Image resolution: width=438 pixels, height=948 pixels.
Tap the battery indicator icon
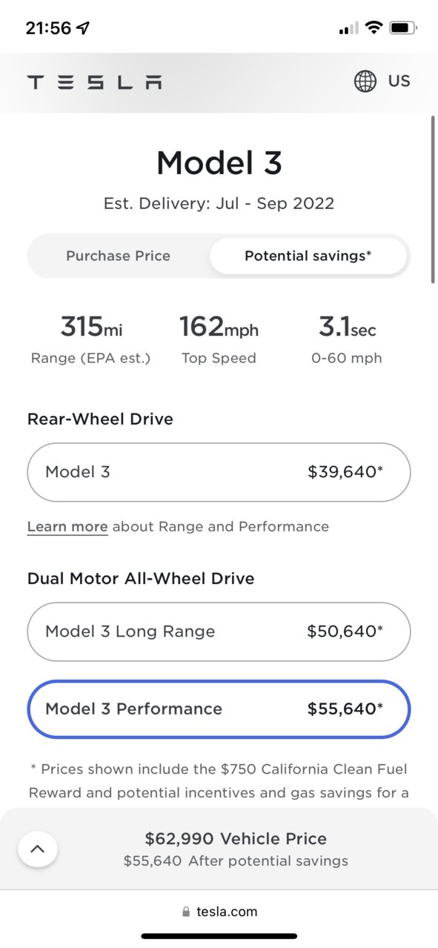tap(403, 28)
